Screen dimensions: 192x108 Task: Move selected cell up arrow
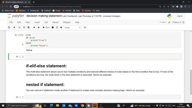[x=34, y=27]
